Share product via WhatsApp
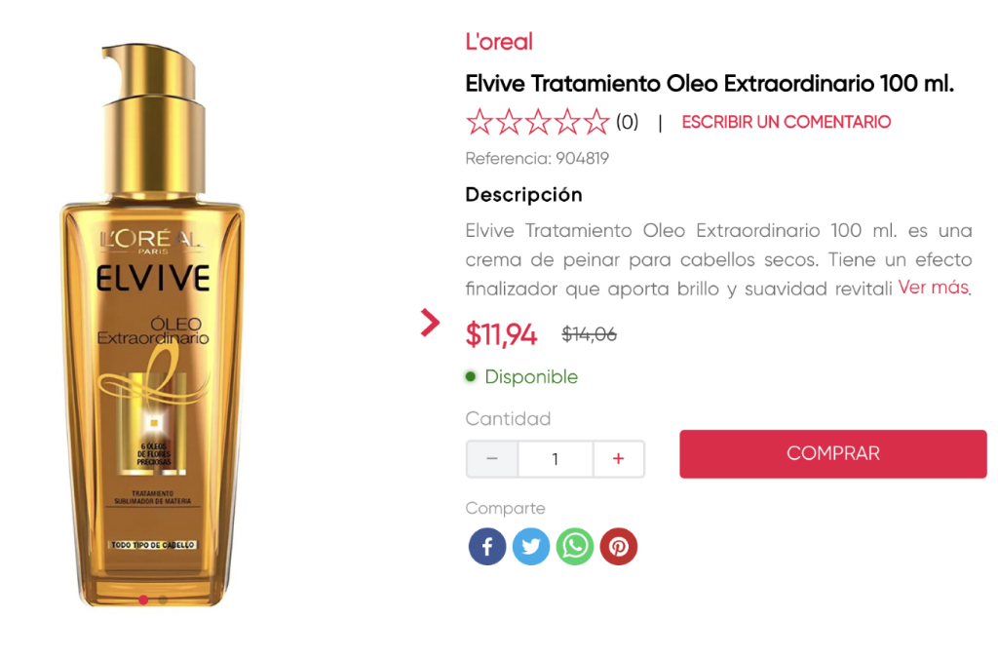This screenshot has height=657, width=998. [575, 546]
